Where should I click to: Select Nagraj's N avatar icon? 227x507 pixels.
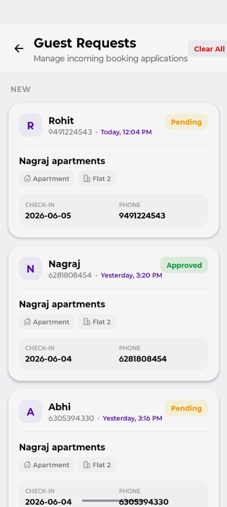tap(30, 268)
